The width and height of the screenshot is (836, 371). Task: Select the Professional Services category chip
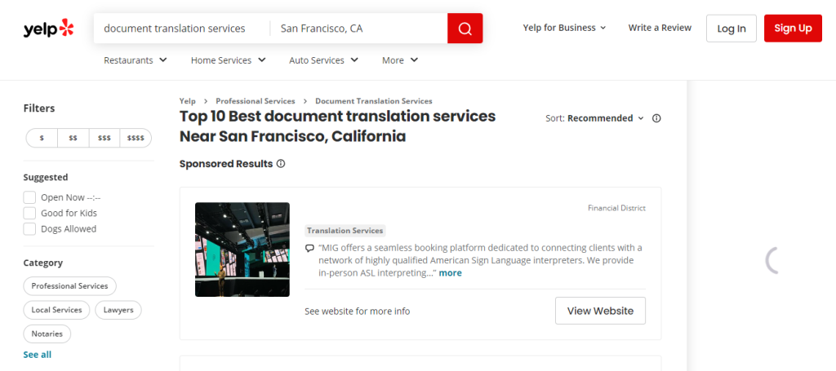[70, 286]
